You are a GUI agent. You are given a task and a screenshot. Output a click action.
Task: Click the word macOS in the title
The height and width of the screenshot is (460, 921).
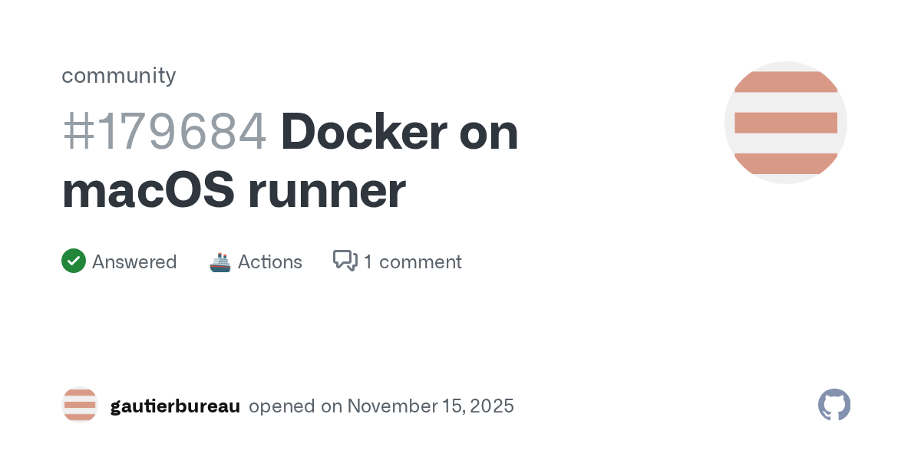148,192
